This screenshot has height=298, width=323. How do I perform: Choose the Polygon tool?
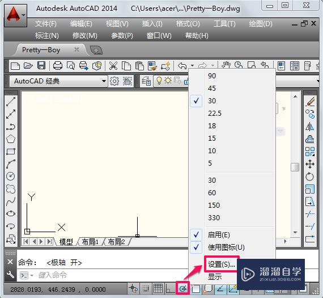point(11,139)
